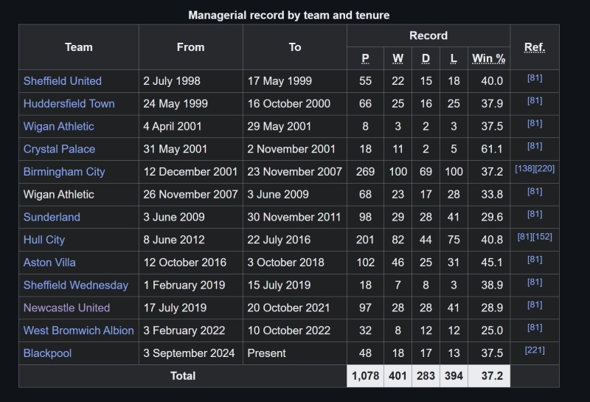Open the Aston Villa link
This screenshot has height=402, width=590.
coord(49,263)
